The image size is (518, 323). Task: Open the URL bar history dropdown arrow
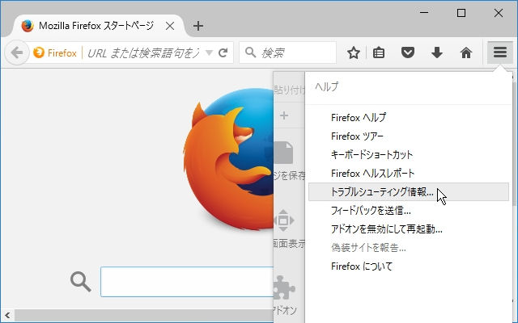[209, 52]
